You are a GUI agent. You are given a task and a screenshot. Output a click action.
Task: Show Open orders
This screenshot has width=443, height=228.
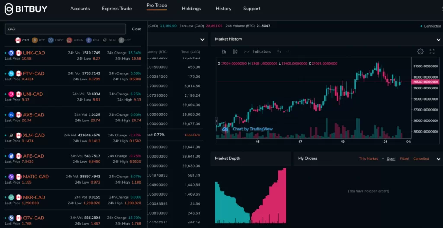click(391, 158)
